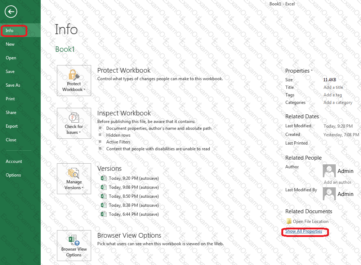Image resolution: width=361 pixels, height=265 pixels.
Task: Open the 8:50 PM autosave version
Action: click(x=133, y=196)
